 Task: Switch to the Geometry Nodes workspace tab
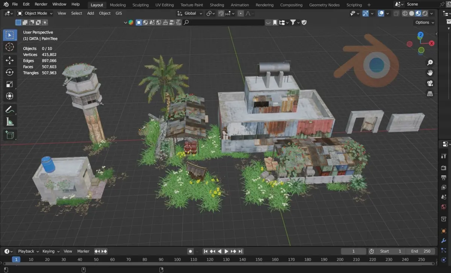[324, 5]
